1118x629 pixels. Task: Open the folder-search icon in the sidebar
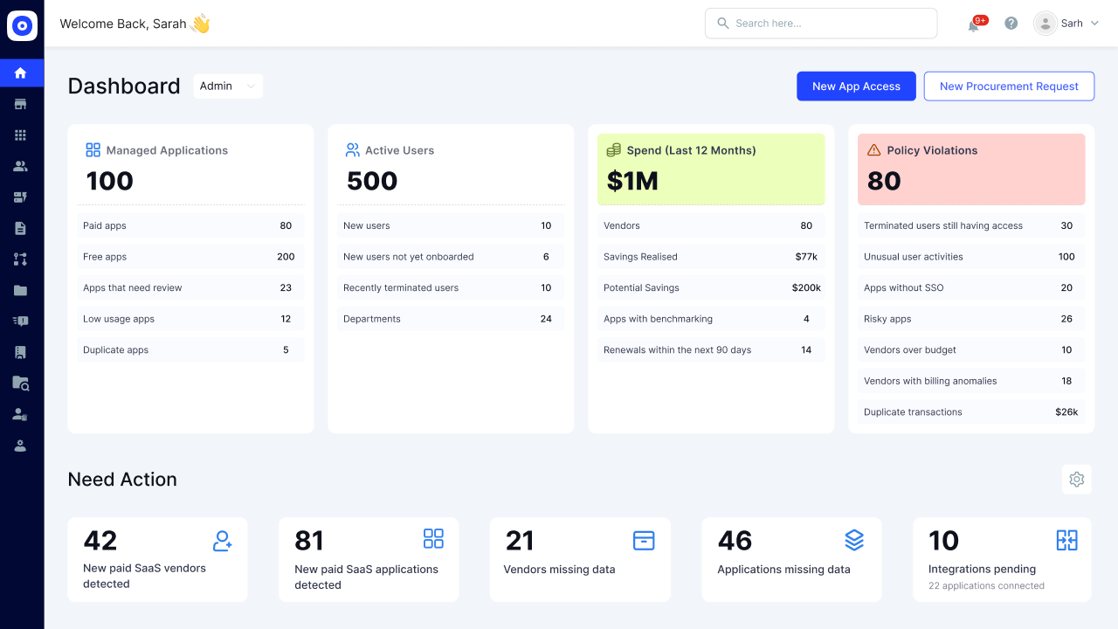[22, 383]
